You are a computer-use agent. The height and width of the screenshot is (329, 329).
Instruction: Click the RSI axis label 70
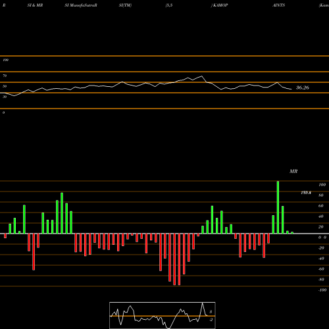click(x=5, y=76)
